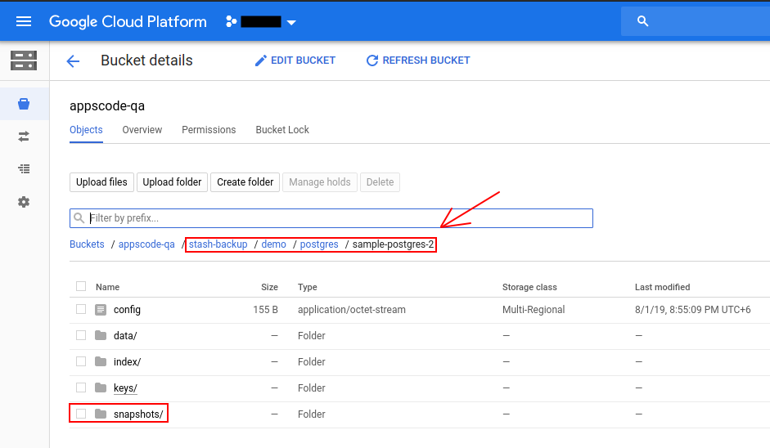The height and width of the screenshot is (448, 770).
Task: Click the project selector hexagon icon
Action: (231, 21)
